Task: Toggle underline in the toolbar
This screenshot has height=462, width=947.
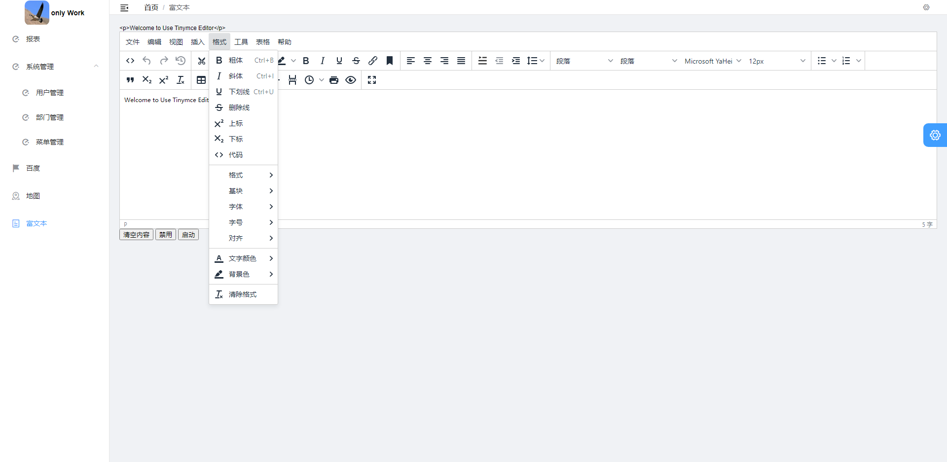Action: 339,61
